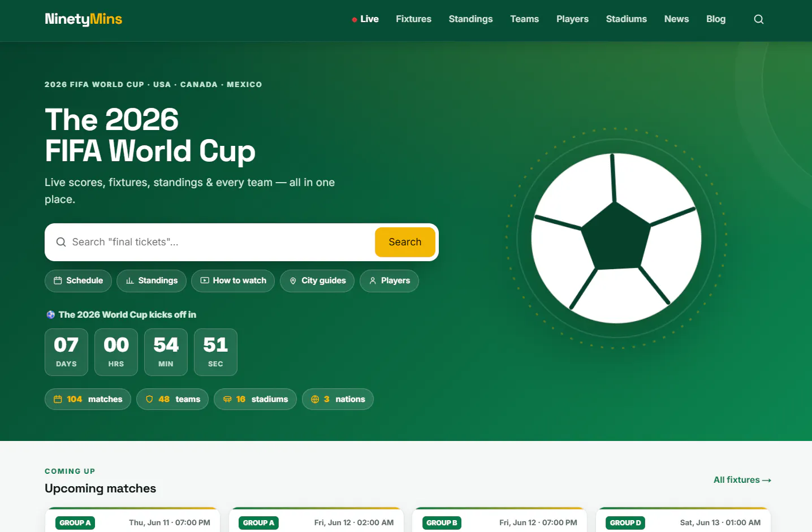Click the magnifier icon inside the search box
Viewport: 812px width, 532px height.
61,242
